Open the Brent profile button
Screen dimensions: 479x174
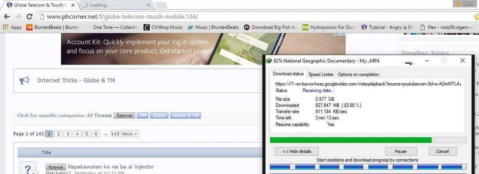click(x=466, y=4)
